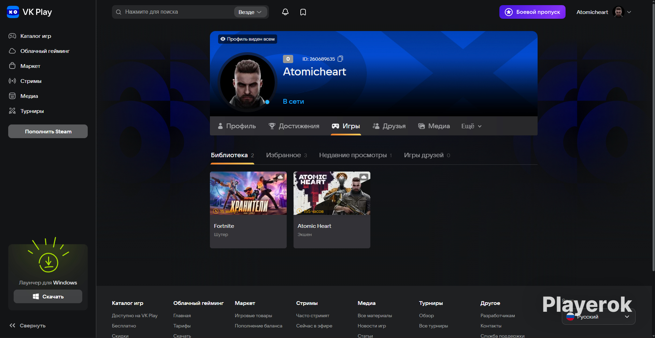Image resolution: width=655 pixels, height=338 pixels.
Task: Open footer link Бесплатно
Action: pos(124,326)
